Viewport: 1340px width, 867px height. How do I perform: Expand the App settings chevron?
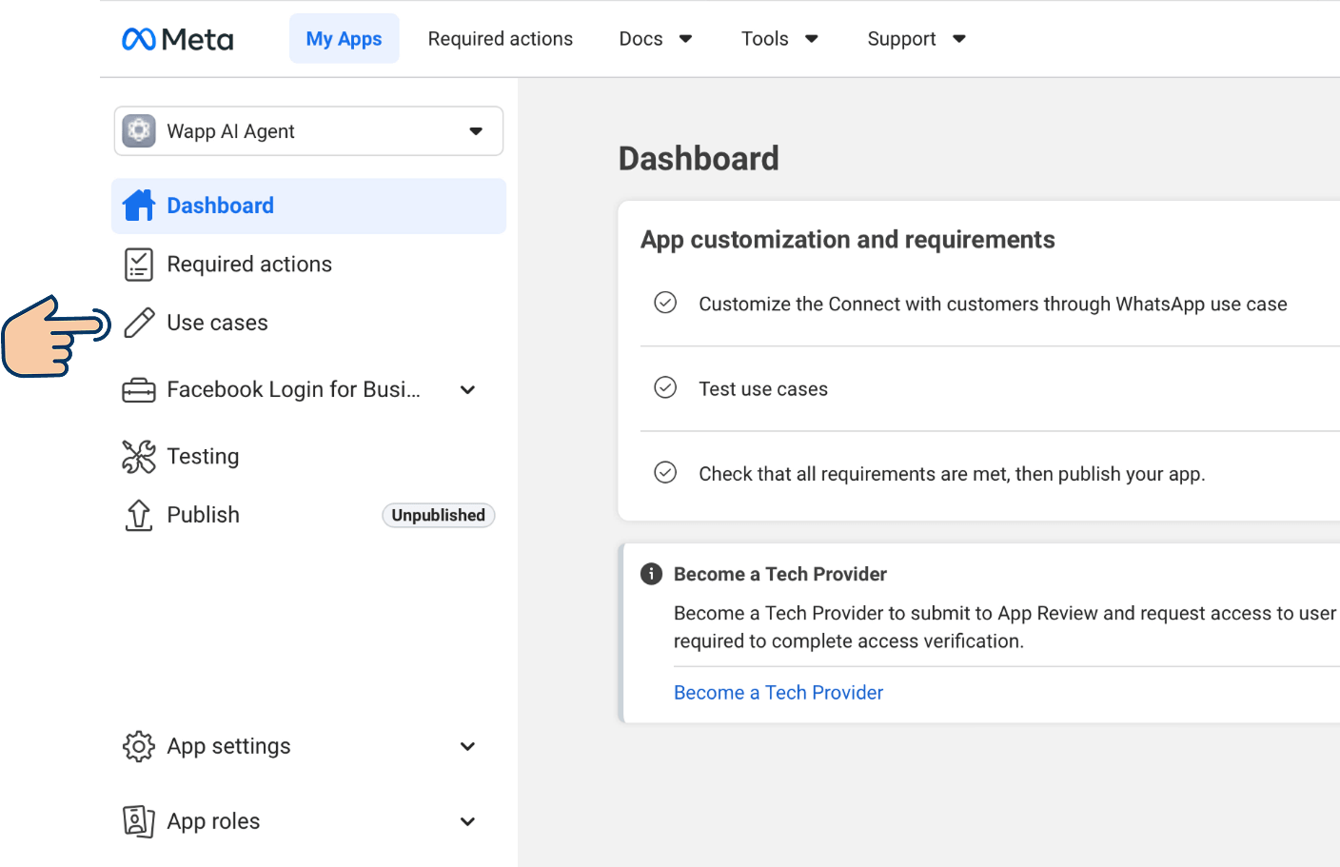point(467,746)
